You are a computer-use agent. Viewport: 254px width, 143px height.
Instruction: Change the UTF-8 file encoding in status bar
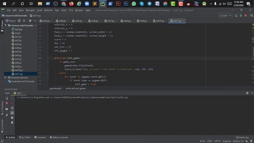pyautogui.click(x=217, y=141)
